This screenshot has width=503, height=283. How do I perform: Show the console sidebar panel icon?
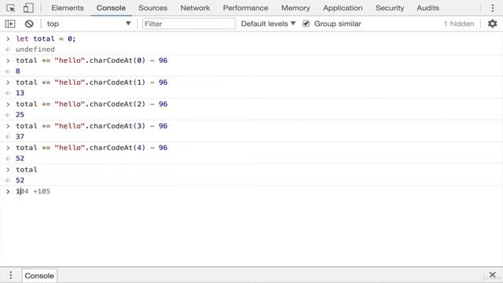[x=10, y=24]
